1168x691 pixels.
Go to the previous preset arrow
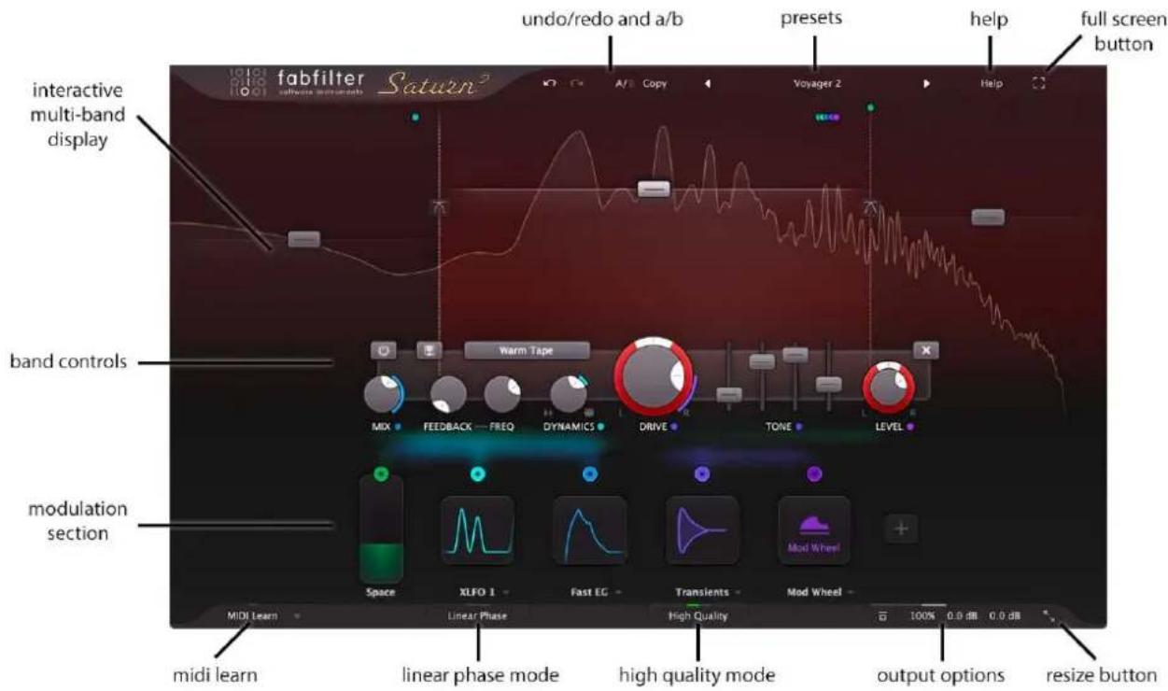click(x=707, y=83)
